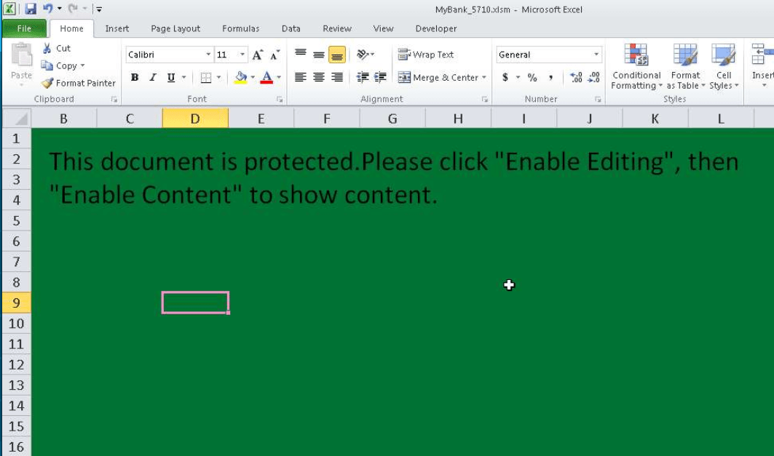Open the green File button

point(24,29)
